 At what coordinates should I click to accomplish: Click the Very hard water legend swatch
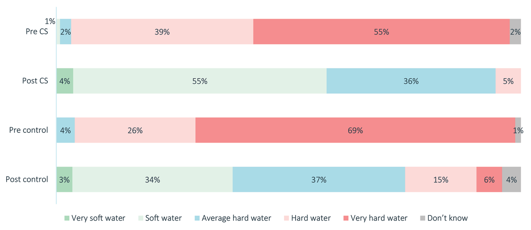pos(346,218)
